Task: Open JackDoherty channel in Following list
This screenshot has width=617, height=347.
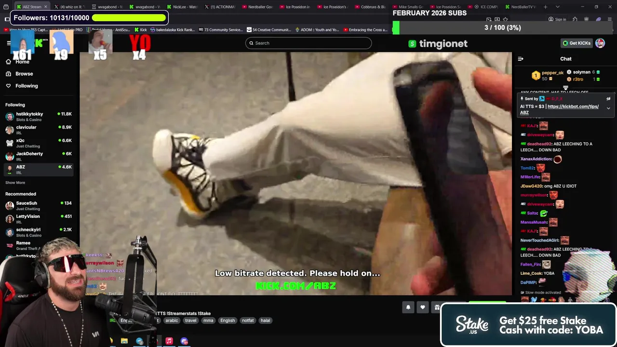Action: tap(39, 156)
